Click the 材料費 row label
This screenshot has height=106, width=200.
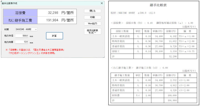[x=116, y=95]
